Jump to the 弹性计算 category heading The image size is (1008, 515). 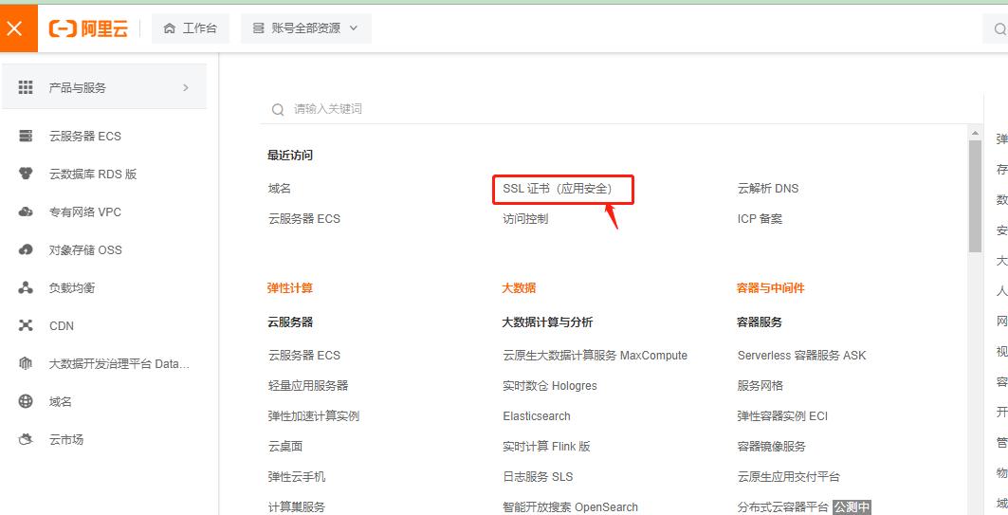click(290, 288)
